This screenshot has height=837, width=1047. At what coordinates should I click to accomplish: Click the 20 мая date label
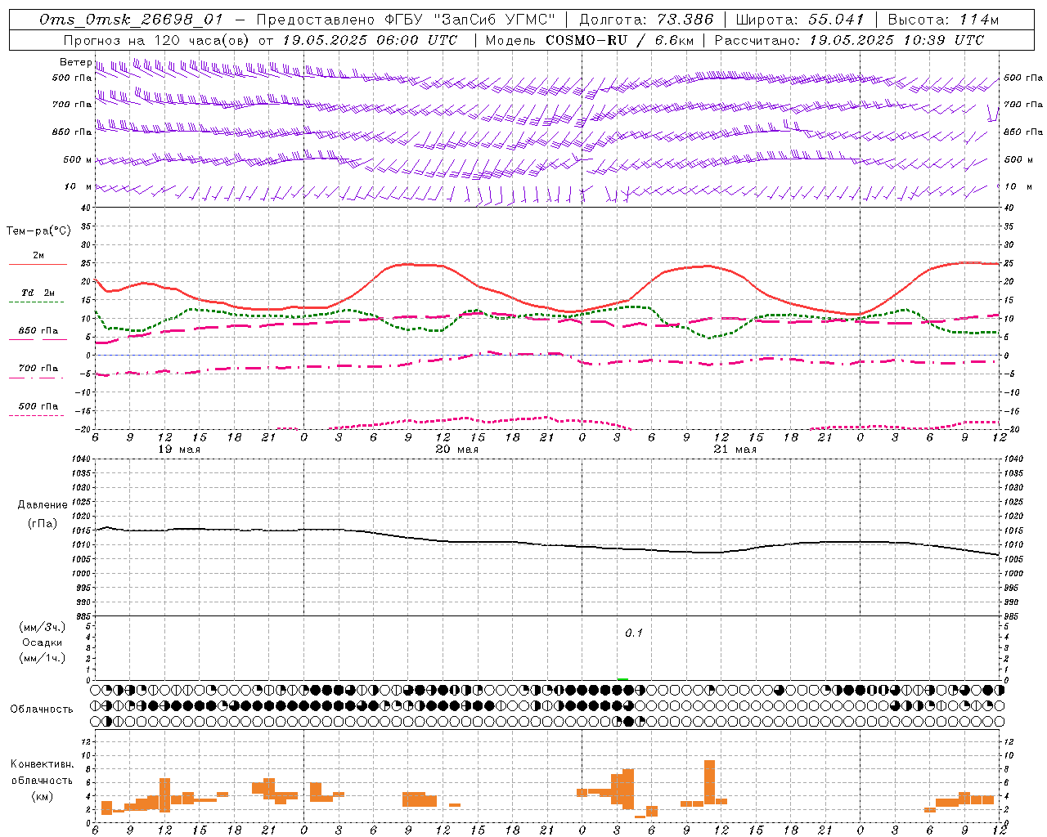point(456,449)
